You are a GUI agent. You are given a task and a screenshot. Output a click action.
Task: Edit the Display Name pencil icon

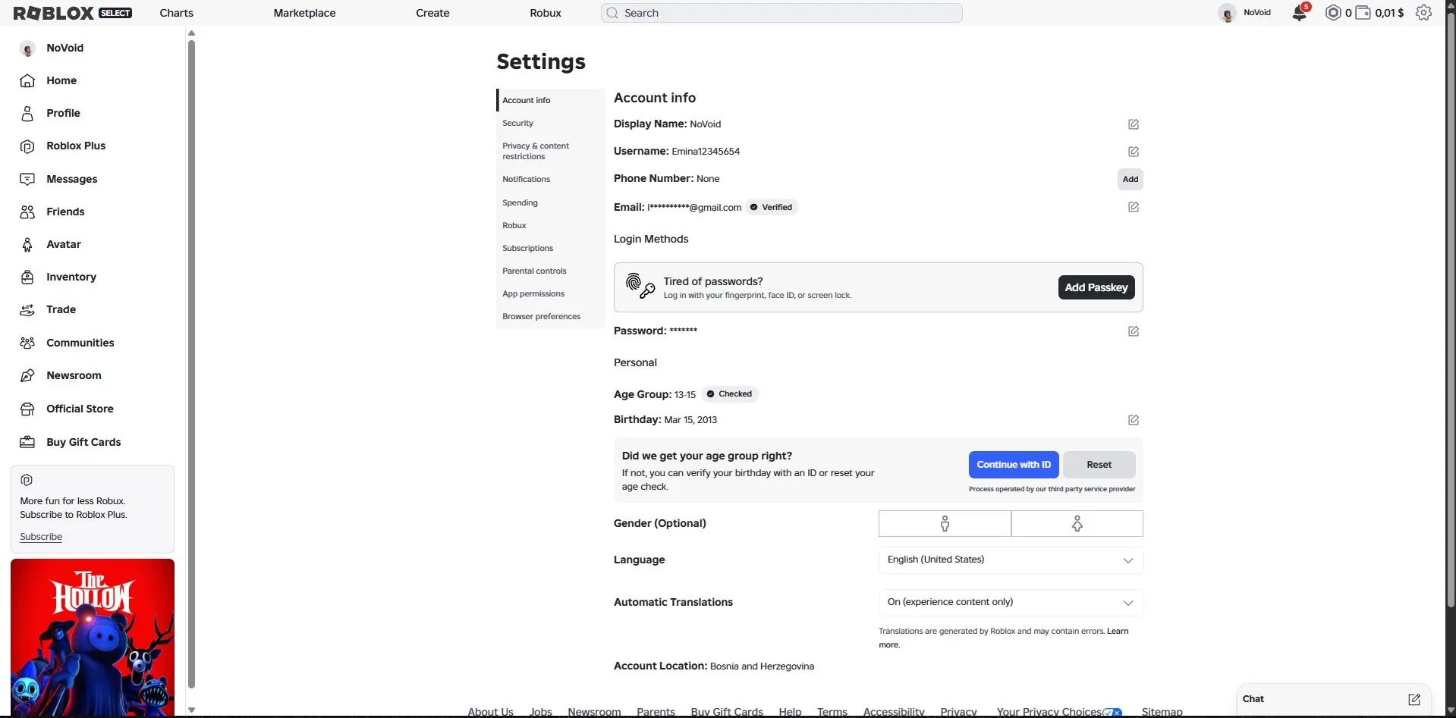point(1134,124)
